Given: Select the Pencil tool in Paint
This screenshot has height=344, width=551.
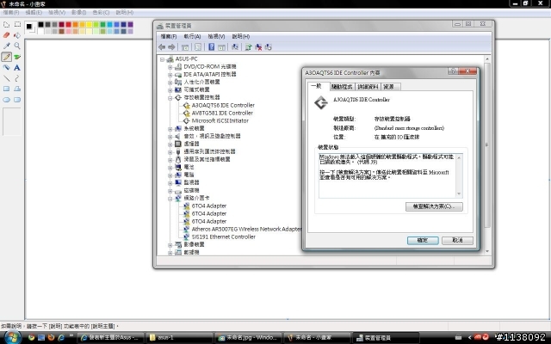Looking at the screenshot, I should (6, 57).
